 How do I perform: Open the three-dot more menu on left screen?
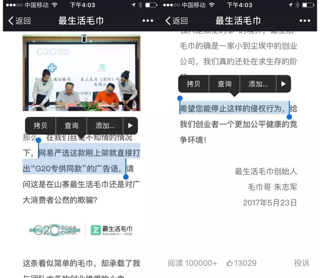(148, 21)
